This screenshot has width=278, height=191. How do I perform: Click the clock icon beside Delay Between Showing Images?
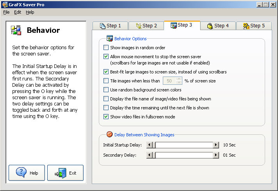click(x=110, y=134)
